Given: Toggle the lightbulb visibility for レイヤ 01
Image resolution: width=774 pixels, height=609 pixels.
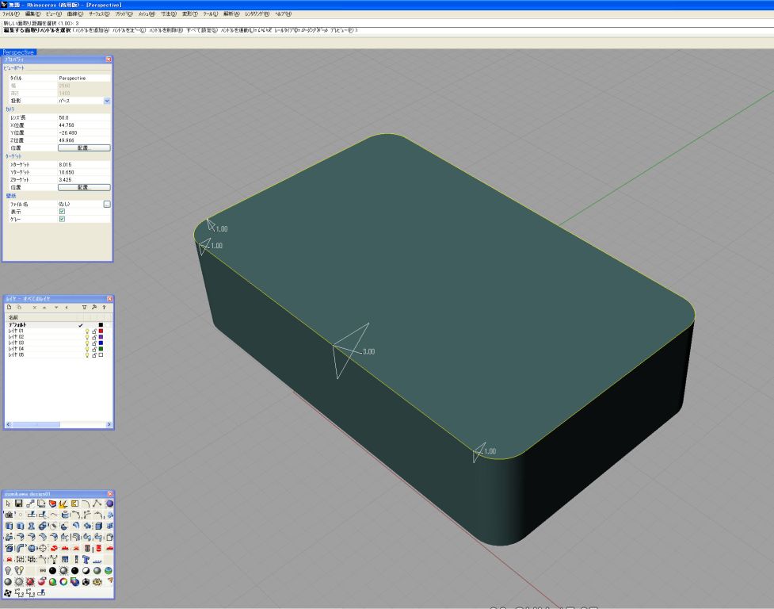Looking at the screenshot, I should pyautogui.click(x=87, y=331).
